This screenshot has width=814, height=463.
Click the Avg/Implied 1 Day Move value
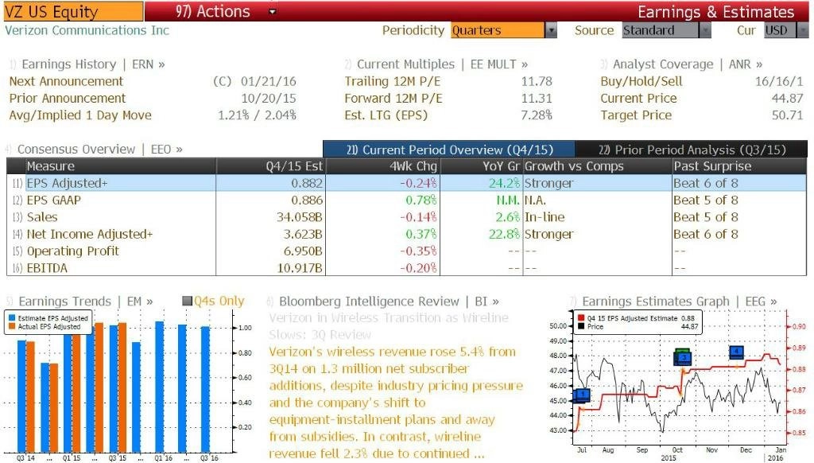[x=257, y=115]
